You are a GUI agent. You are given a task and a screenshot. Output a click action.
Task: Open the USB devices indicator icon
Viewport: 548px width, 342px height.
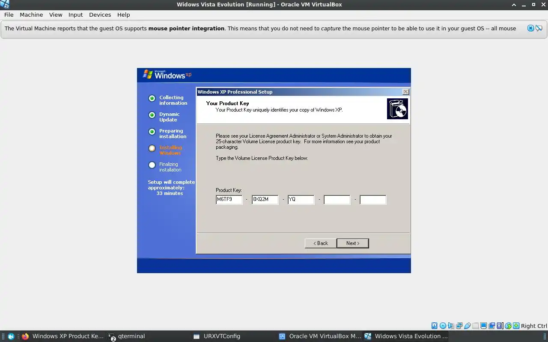(468, 326)
